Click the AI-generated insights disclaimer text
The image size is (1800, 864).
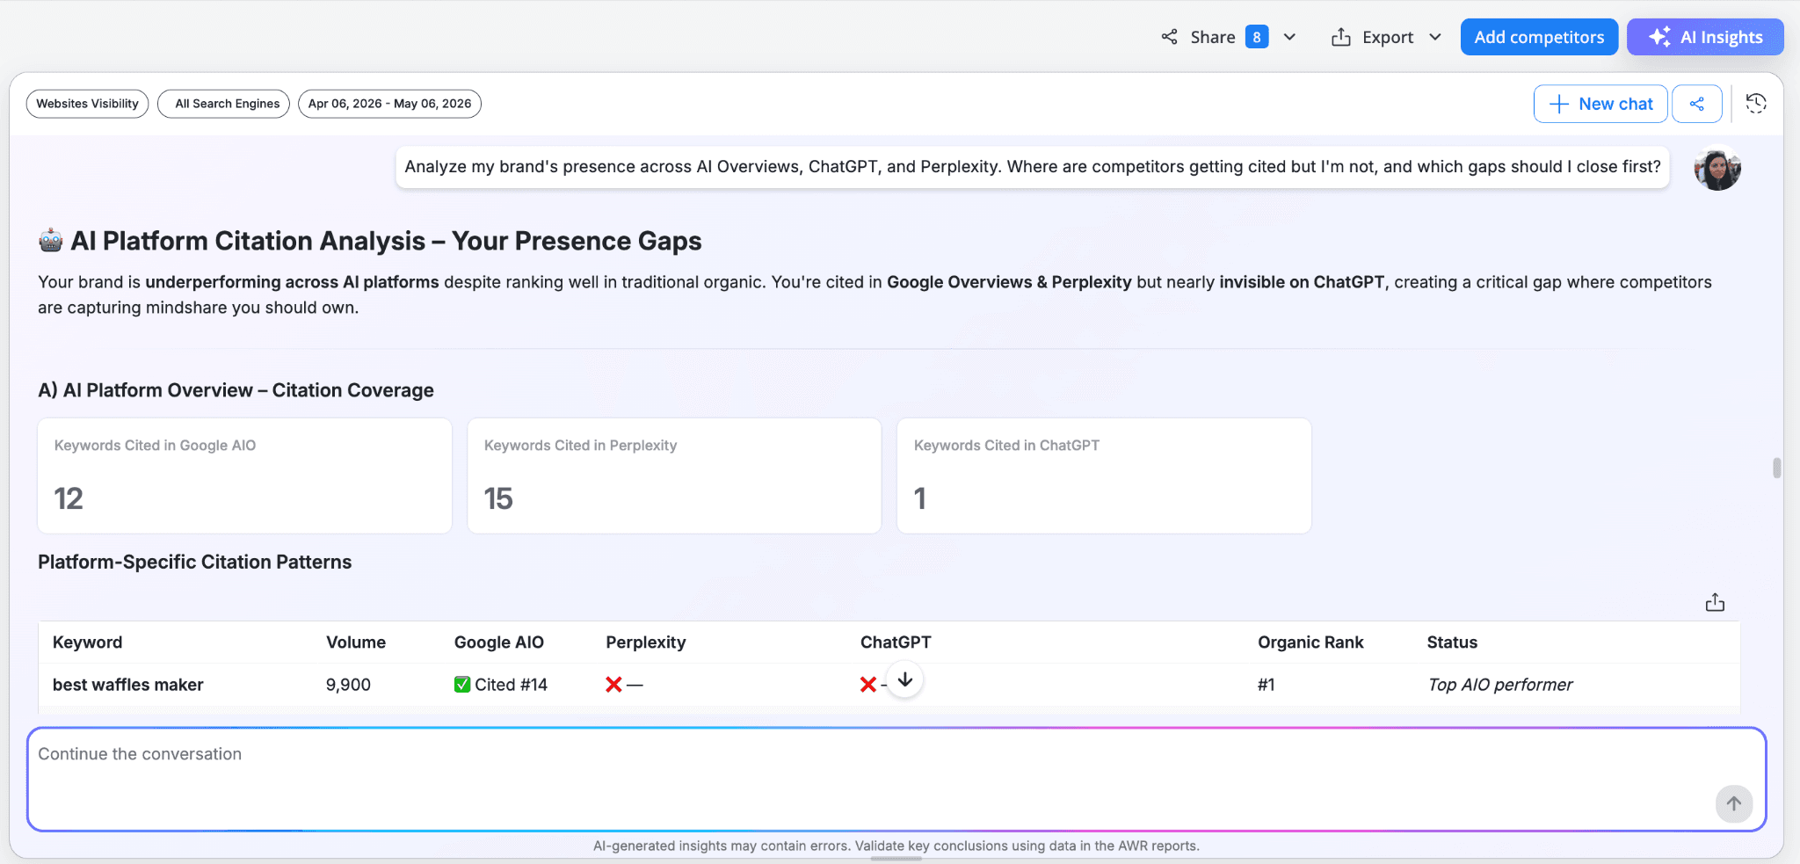click(x=896, y=846)
